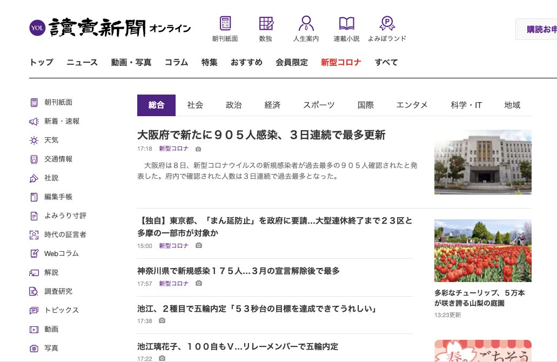Open 特集 in main navigation

click(x=209, y=62)
